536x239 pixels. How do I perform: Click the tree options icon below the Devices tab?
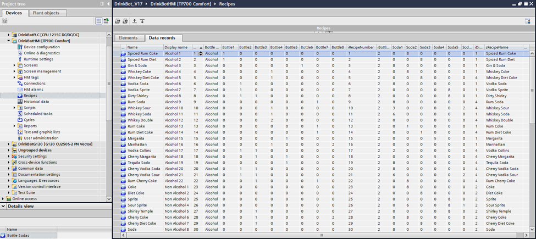(x=5, y=21)
